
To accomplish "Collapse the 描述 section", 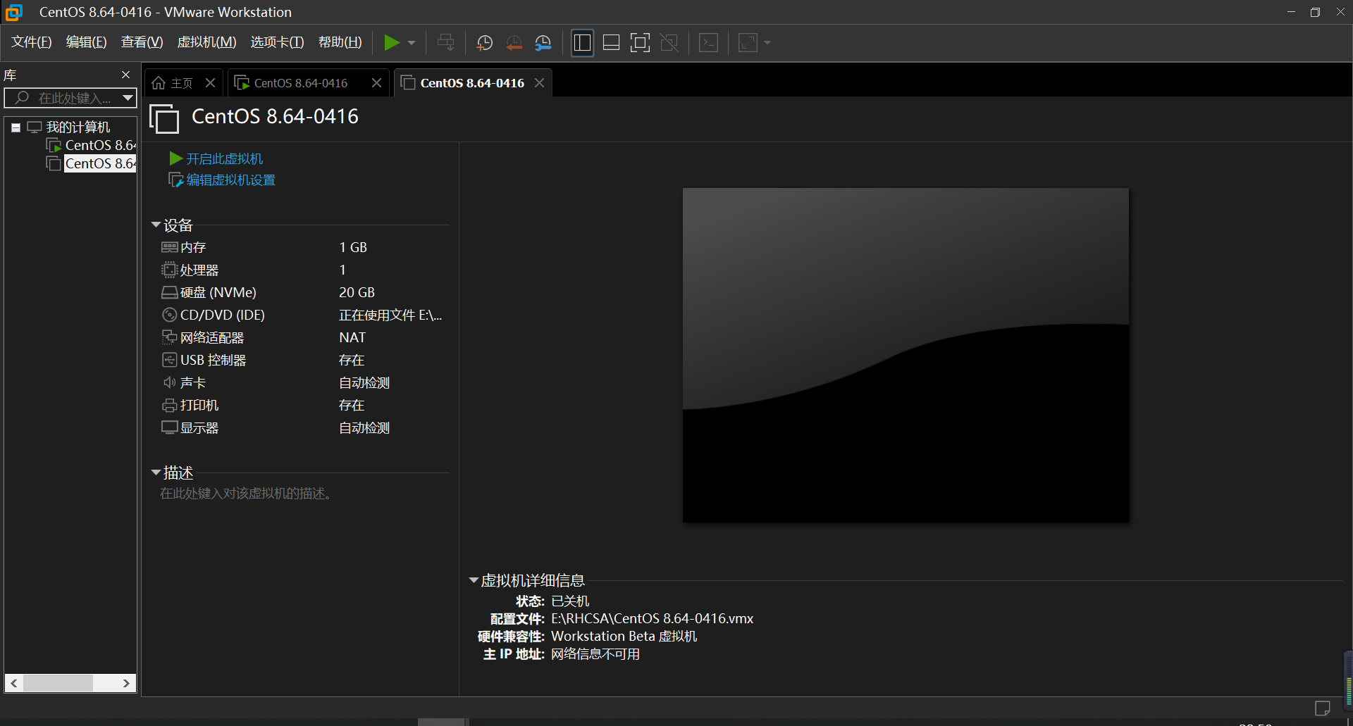I will pyautogui.click(x=156, y=472).
